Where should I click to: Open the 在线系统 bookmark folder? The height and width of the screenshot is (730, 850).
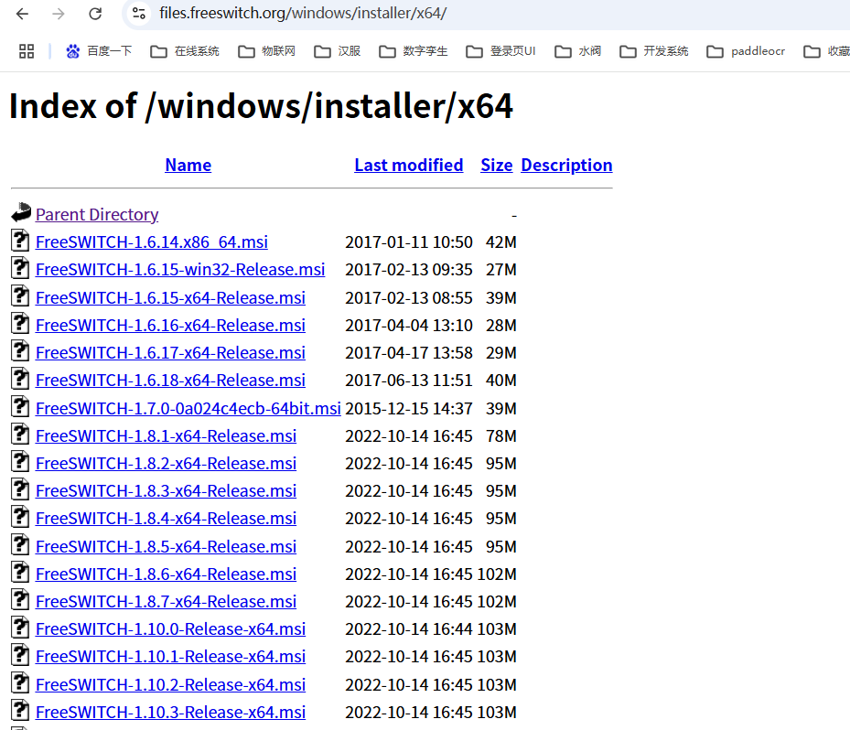tap(185, 51)
